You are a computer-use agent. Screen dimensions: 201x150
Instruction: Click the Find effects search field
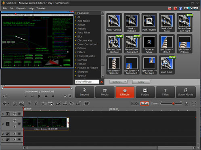click(87, 82)
